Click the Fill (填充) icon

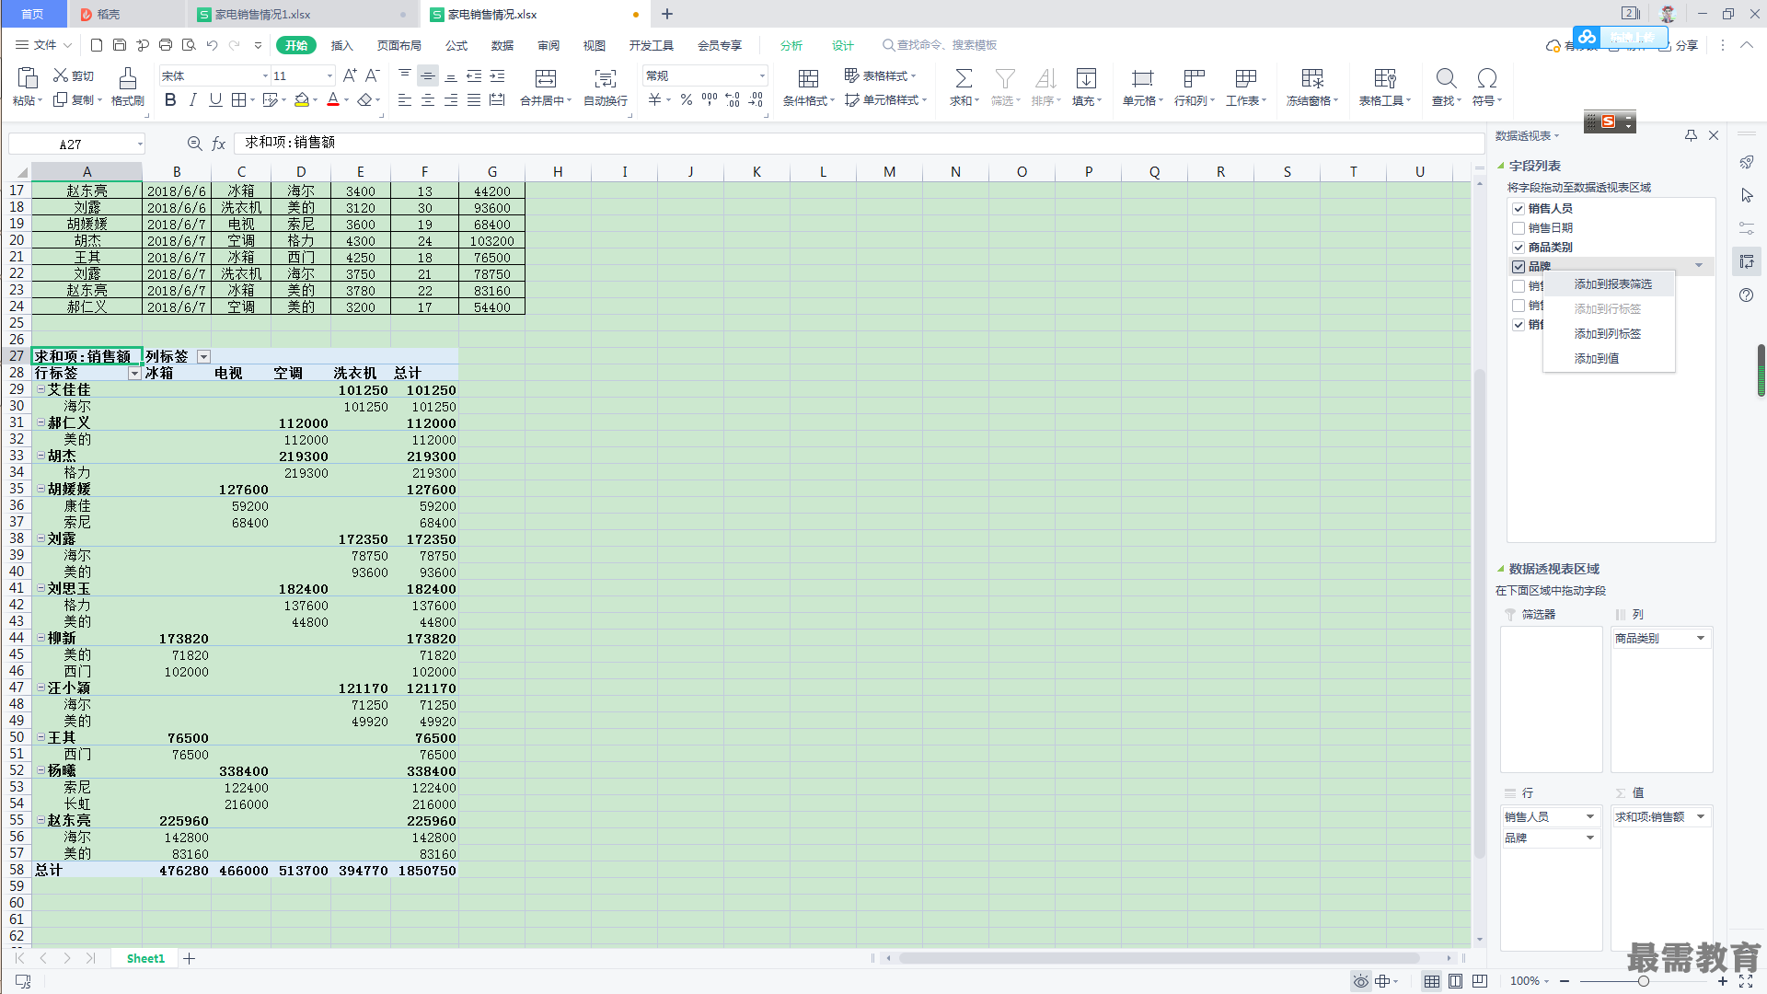(1086, 78)
